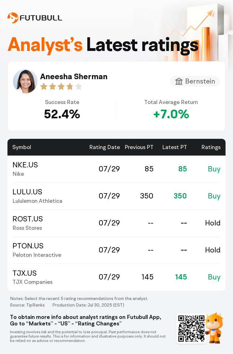Tap the QR code image
The image size is (233, 354).
191,329
